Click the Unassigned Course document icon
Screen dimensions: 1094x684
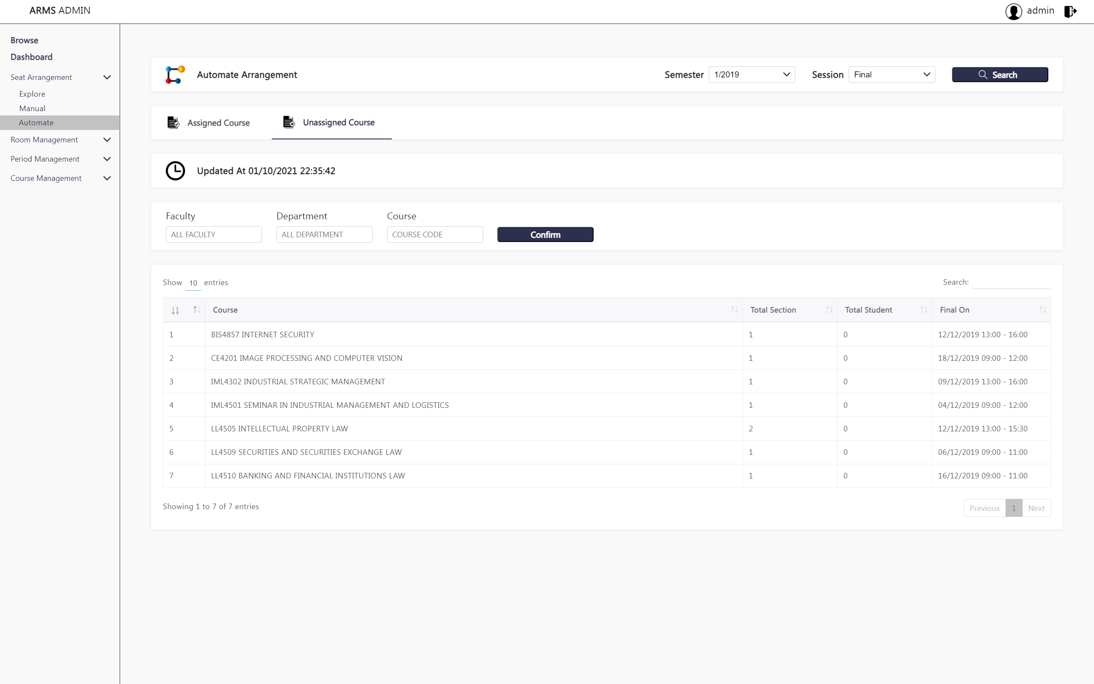click(x=288, y=122)
